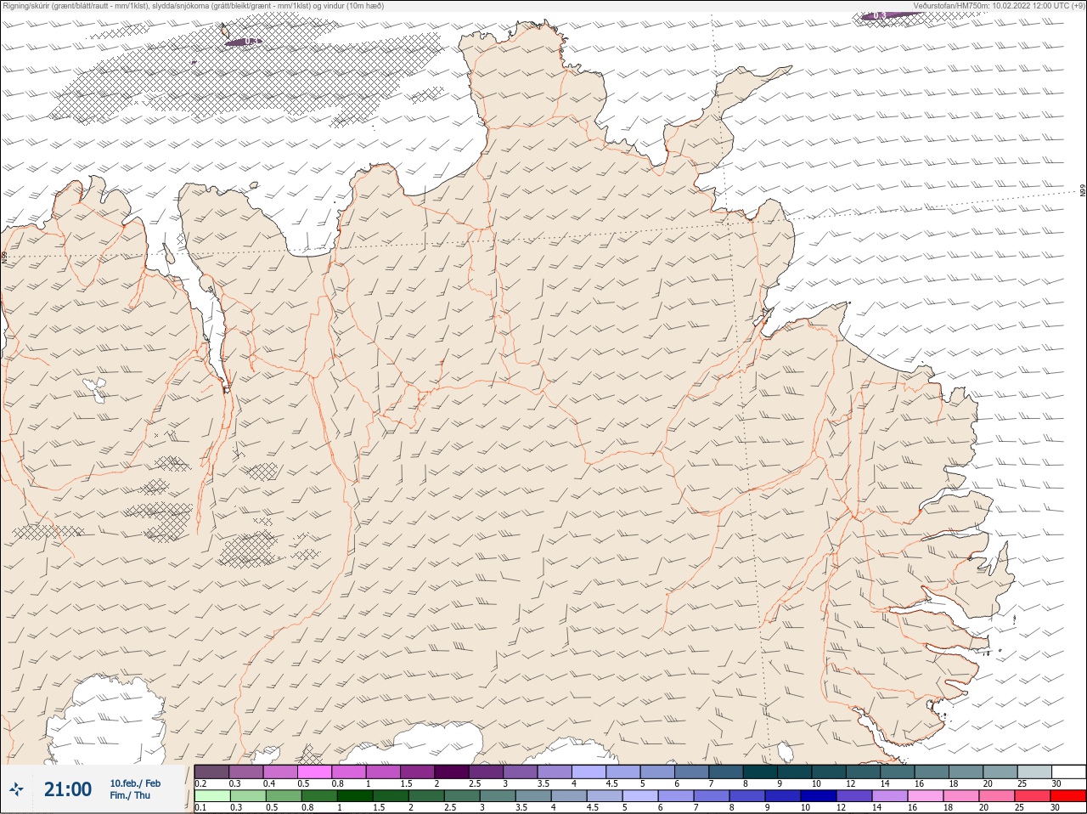
Task: Pick the bright red bottom-row swatch at 30
Action: click(x=1067, y=796)
